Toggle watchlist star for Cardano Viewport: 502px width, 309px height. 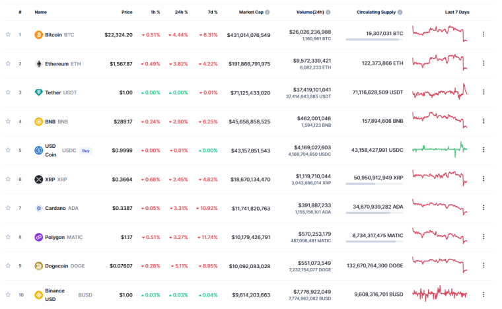pyautogui.click(x=8, y=207)
